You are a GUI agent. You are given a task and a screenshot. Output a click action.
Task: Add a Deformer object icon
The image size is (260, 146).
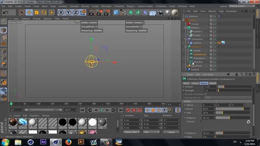(145, 13)
